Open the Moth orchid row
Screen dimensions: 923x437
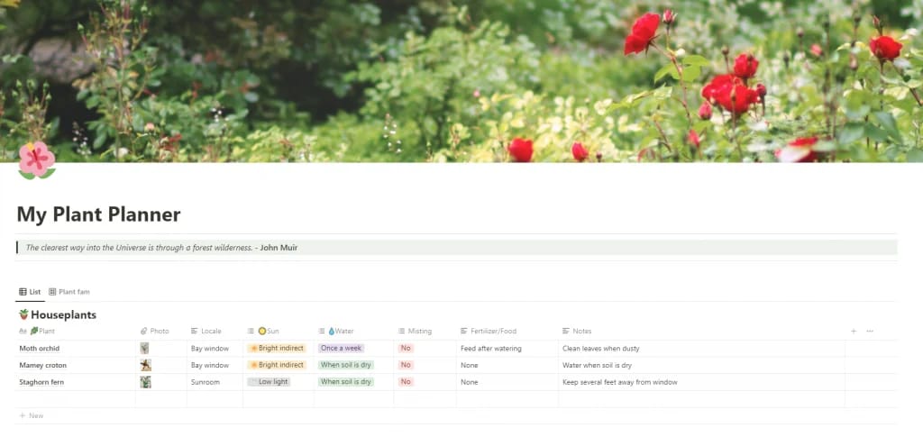pyautogui.click(x=40, y=348)
